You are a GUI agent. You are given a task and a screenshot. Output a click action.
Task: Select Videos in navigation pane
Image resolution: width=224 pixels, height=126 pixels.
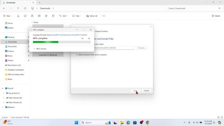point(9,61)
